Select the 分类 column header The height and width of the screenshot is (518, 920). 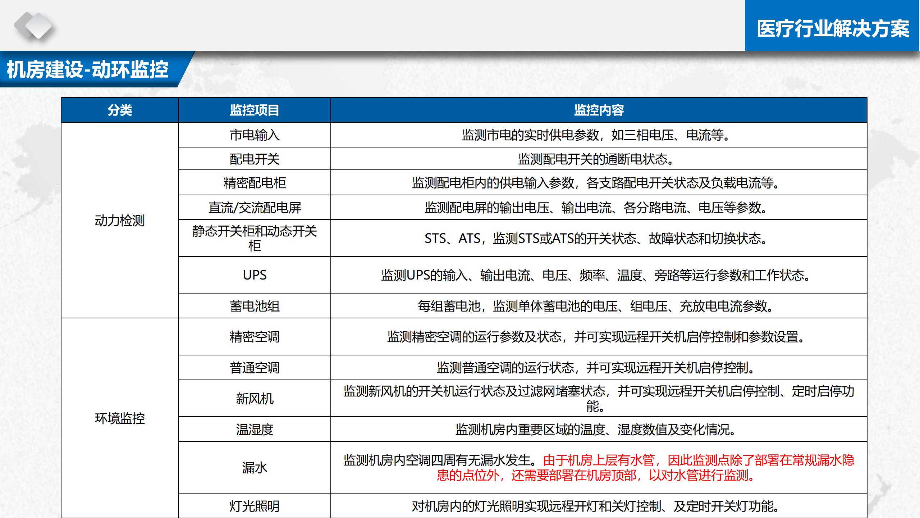(120, 110)
